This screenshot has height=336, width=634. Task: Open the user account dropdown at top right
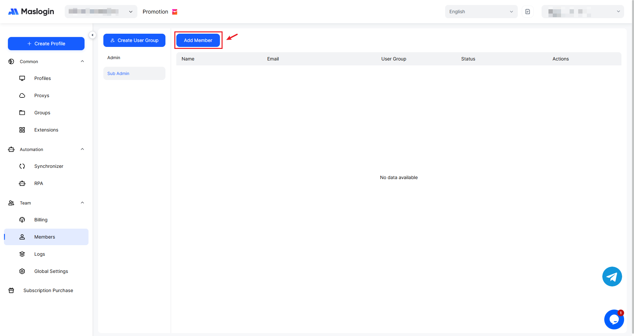coord(582,12)
